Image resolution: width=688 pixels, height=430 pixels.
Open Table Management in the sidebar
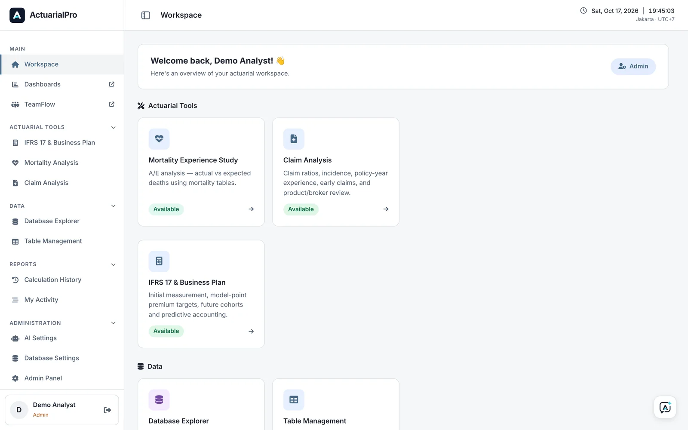[x=62, y=241]
